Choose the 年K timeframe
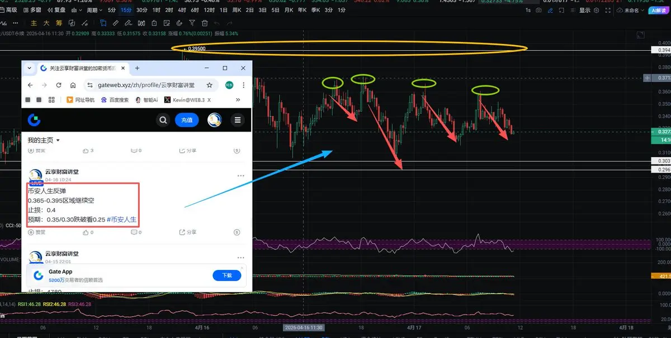Viewport: 671px width, 338px height. point(302,10)
